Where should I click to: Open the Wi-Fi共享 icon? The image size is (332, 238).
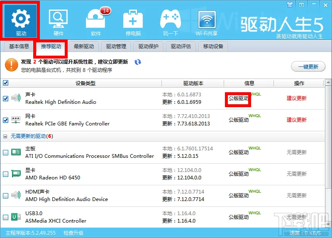pos(207,20)
